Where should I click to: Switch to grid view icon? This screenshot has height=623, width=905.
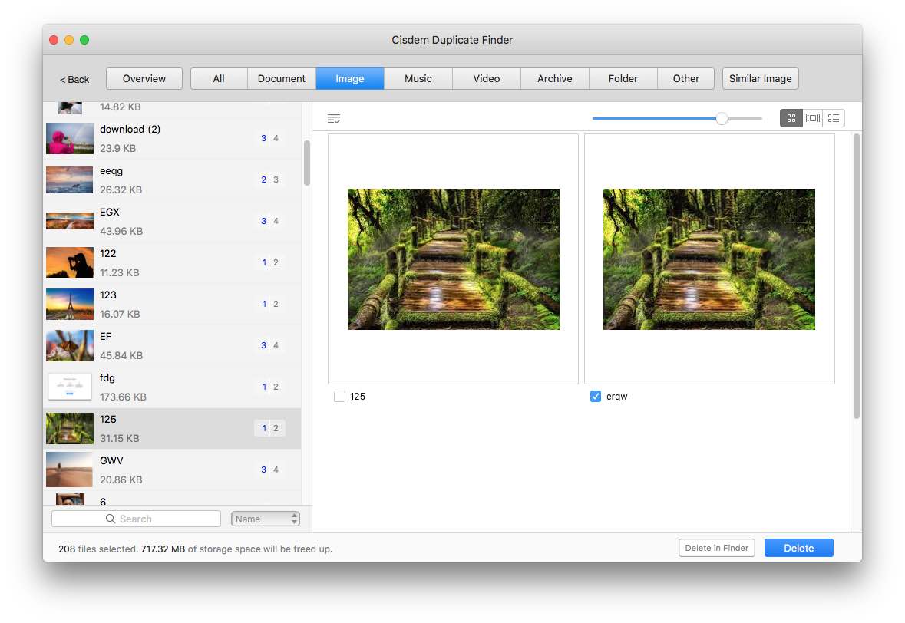pos(791,118)
